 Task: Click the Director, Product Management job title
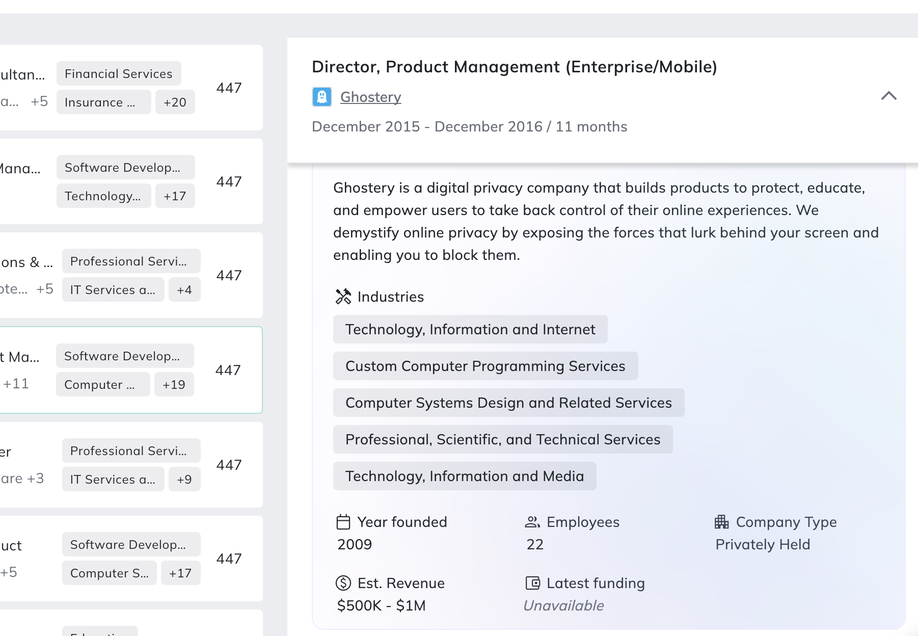tap(515, 67)
